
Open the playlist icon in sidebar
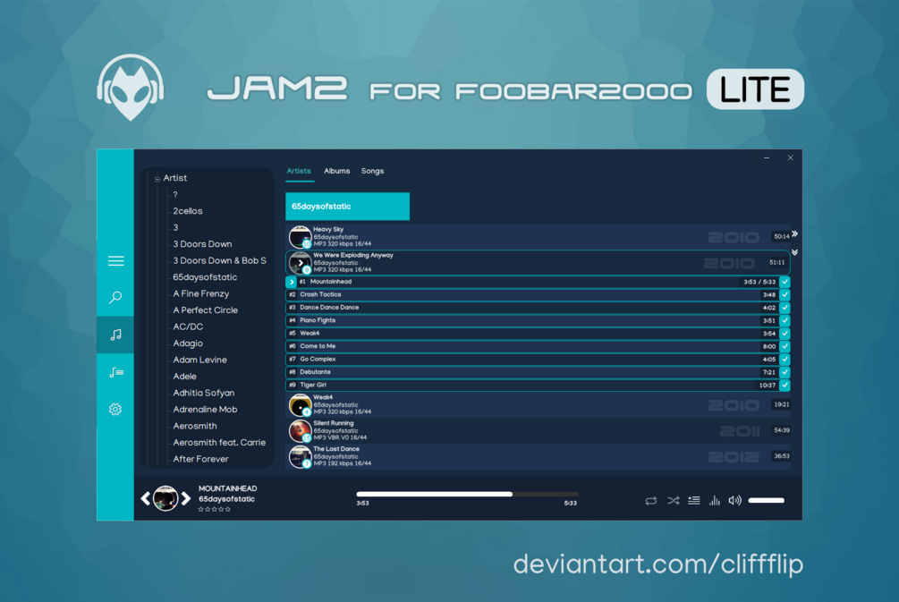point(115,373)
